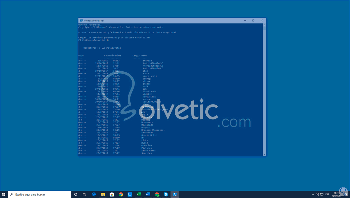
Task: Launch Google Chrome from taskbar
Action: pos(121,194)
